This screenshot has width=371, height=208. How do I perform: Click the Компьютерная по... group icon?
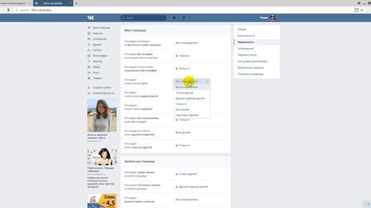click(x=89, y=93)
